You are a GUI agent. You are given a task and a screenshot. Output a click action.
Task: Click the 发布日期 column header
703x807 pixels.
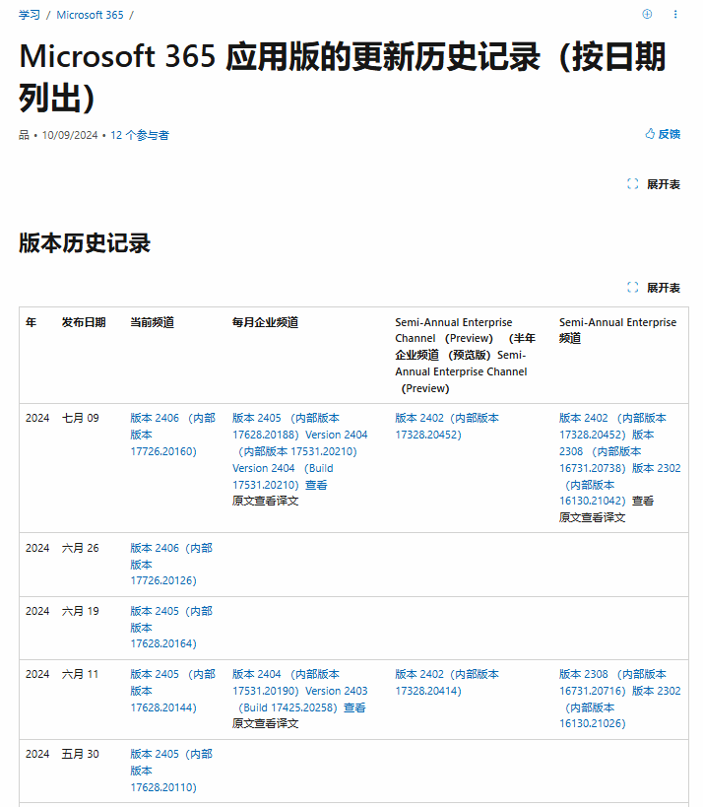(x=84, y=322)
